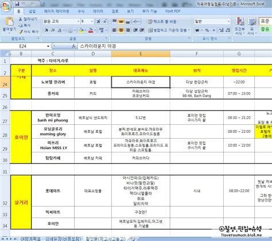This screenshot has height=241, width=272.
Task: Center text horizontally in cell
Action: [x=121, y=30]
